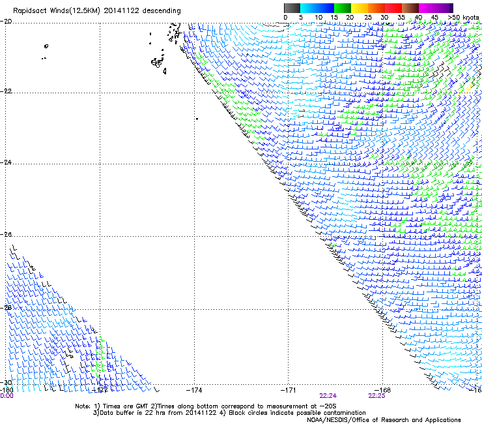
Task: Select the green 15-20 knots color band
Action: click(343, 8)
